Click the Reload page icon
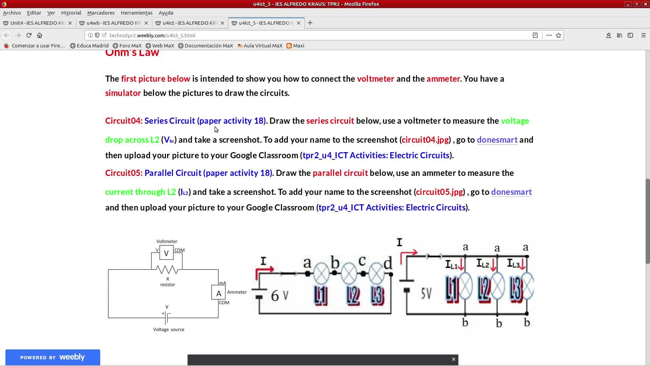Screen dimensions: 650x366 coord(29,35)
